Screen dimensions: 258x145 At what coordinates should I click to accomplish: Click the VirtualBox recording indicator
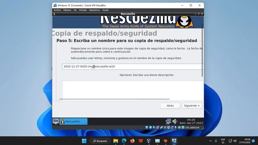point(172,127)
